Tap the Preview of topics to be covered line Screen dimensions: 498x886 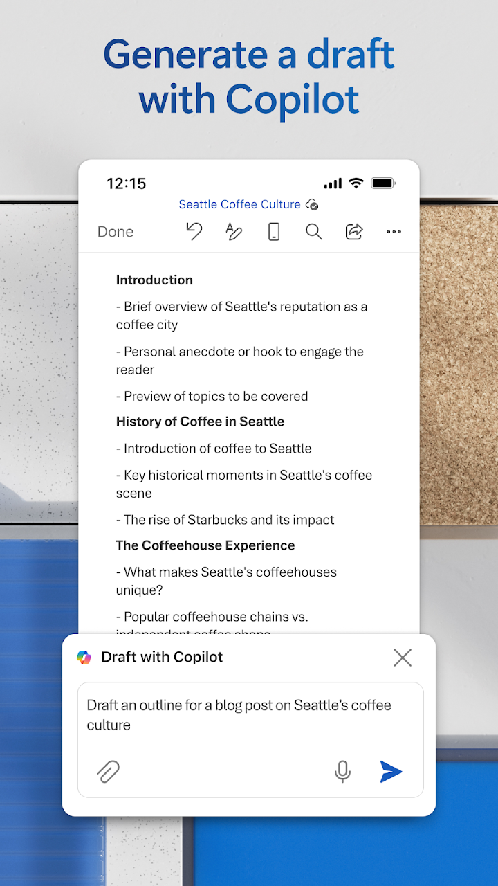212,397
